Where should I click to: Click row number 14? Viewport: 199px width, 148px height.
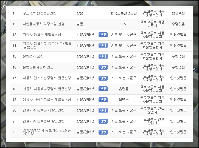coord(15,45)
